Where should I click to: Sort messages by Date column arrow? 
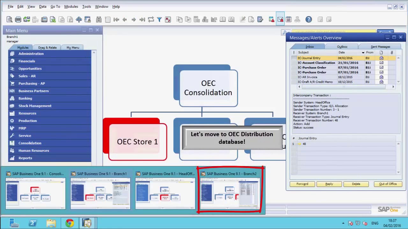click(x=363, y=52)
